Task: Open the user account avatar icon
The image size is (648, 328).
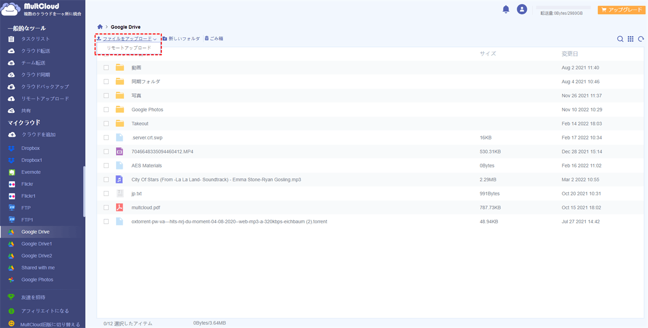Action: tap(522, 9)
